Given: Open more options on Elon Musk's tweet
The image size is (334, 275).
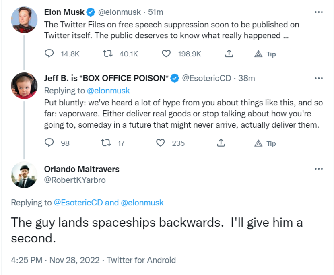Looking at the screenshot, I should click(318, 12).
